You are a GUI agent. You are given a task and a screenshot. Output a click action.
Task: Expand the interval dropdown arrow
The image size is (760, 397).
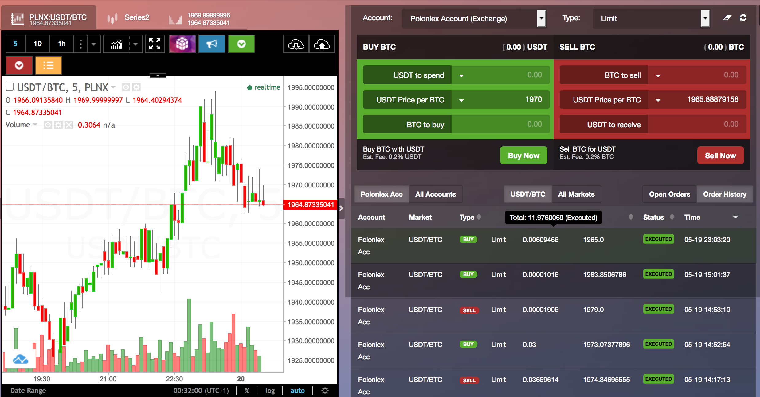coord(94,44)
